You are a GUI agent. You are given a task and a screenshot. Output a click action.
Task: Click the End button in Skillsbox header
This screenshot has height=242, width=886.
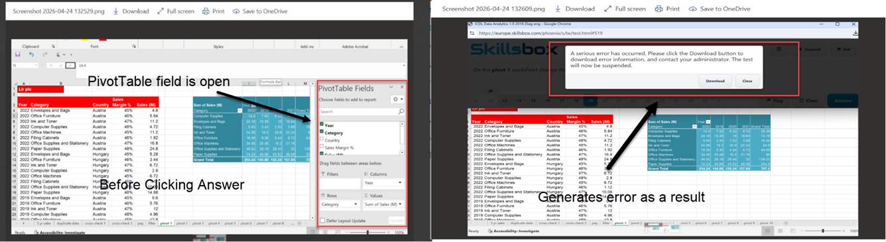tap(843, 50)
